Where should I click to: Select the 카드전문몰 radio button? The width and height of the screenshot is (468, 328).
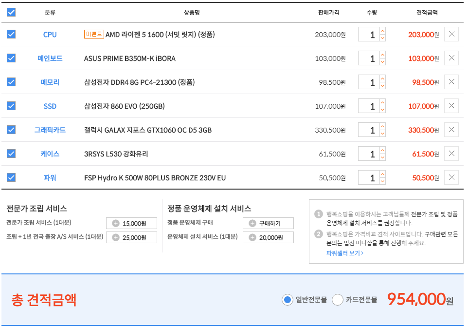(x=337, y=300)
